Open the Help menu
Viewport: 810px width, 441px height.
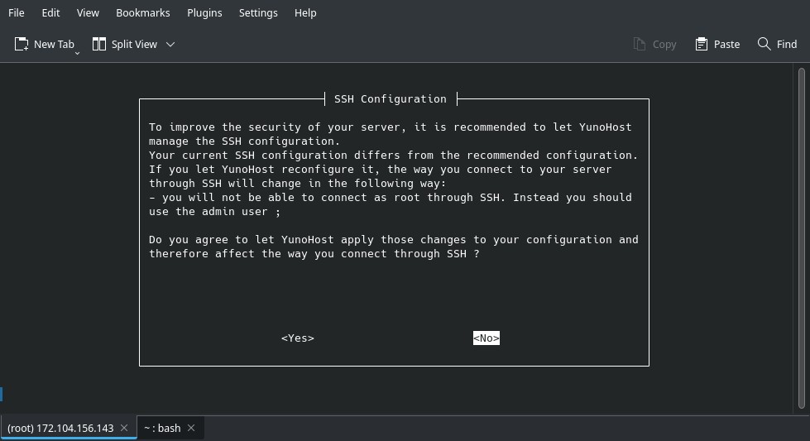point(305,12)
